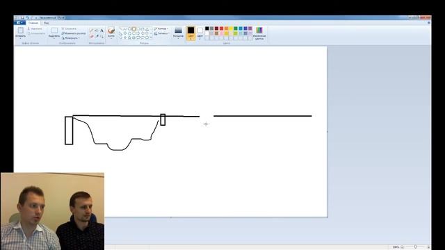
Task: Click the Crop button
Action: [x=69, y=28]
